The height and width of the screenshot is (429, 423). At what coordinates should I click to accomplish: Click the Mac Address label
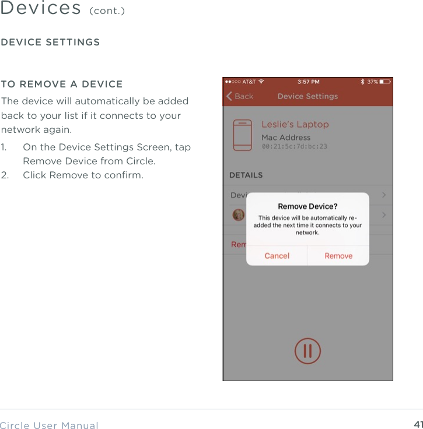(286, 138)
